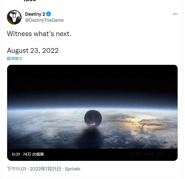
Task: Click the "August 23, 2022" text line
Action: pos(33,51)
